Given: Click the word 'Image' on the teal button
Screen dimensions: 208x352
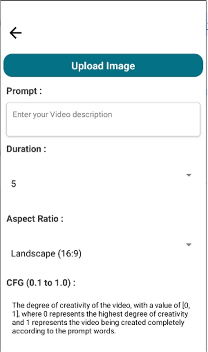Looking at the screenshot, I should [121, 66].
